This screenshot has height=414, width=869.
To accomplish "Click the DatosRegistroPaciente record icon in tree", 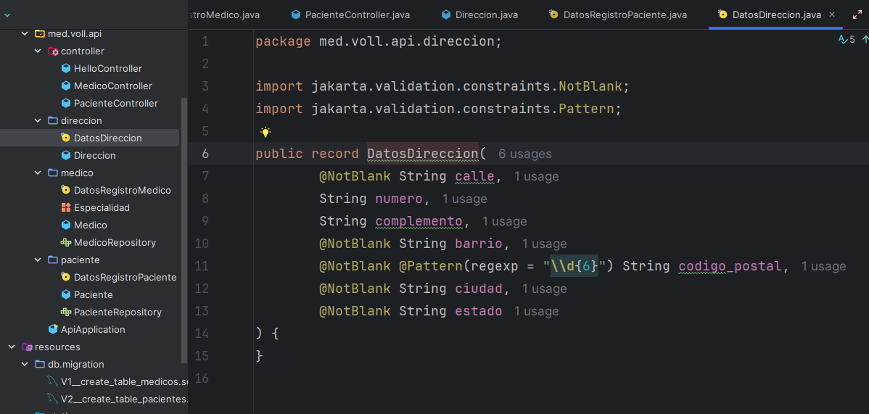I will (65, 277).
